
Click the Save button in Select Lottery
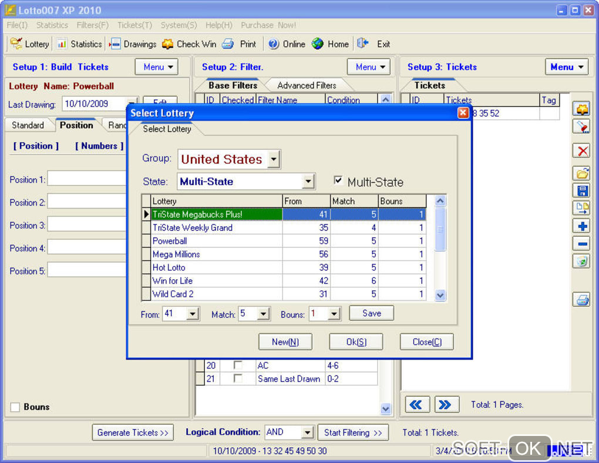click(371, 313)
